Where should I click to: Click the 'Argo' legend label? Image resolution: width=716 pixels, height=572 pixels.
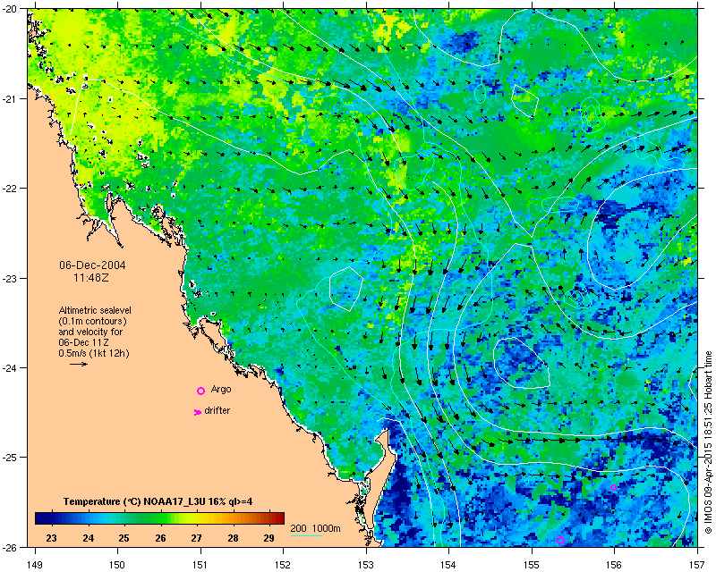pyautogui.click(x=221, y=389)
